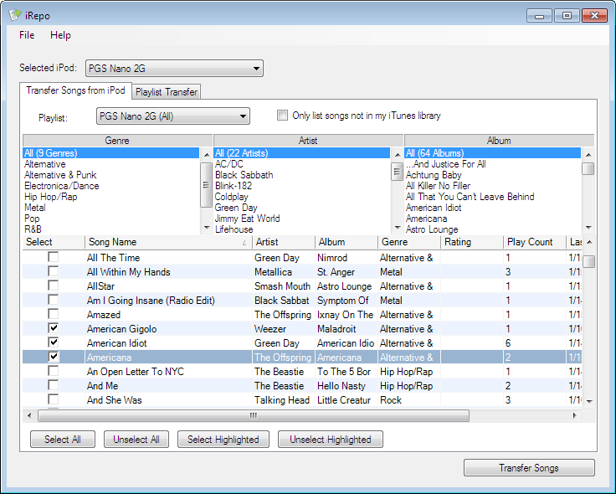The image size is (616, 494).
Task: Check the AllStar song checkbox
Action: pos(53,286)
